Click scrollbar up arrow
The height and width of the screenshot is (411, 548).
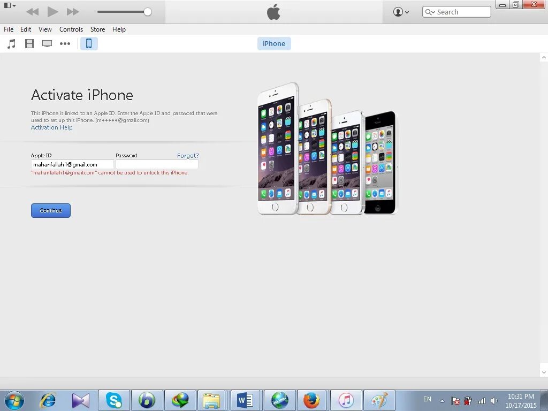[x=544, y=57]
